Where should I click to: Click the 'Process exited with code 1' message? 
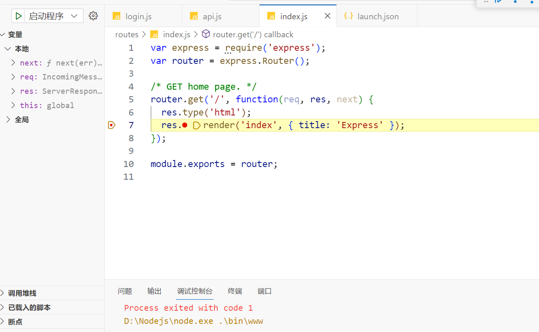pyautogui.click(x=188, y=308)
